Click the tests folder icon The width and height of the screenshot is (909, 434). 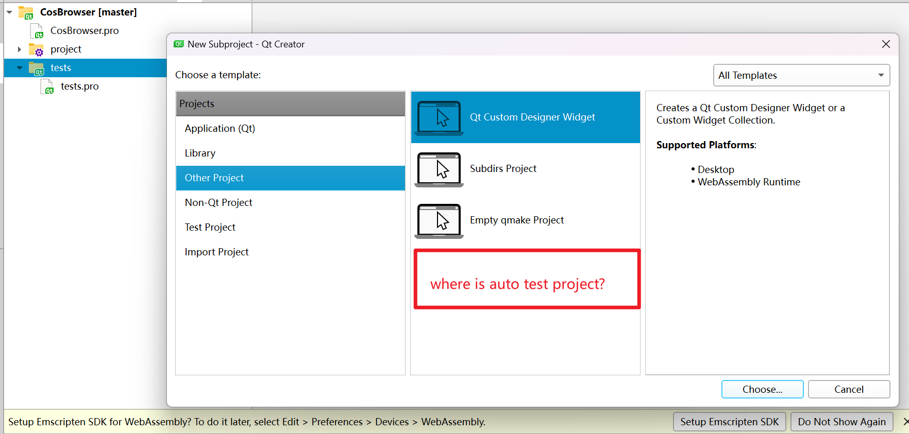pyautogui.click(x=36, y=68)
